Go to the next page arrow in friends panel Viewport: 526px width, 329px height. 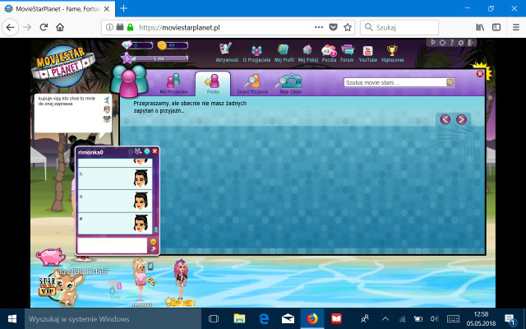pos(462,119)
